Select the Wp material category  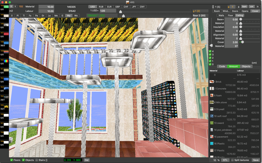click(x=68, y=15)
